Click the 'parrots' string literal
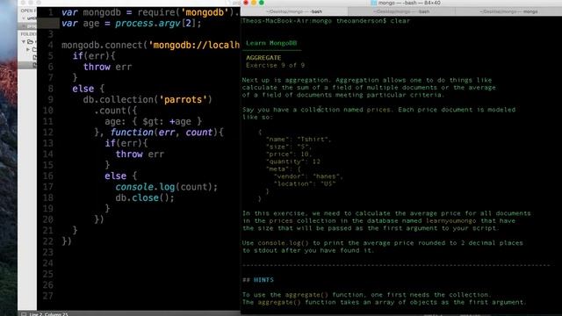 pyautogui.click(x=184, y=99)
